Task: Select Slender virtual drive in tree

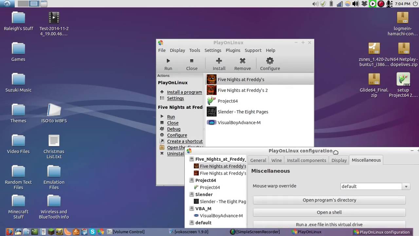Action: 204,194
